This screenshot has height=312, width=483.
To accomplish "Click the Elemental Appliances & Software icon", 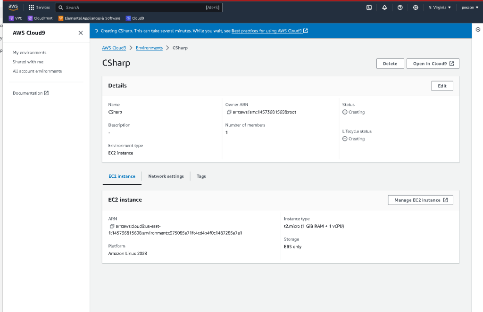I will point(61,18).
